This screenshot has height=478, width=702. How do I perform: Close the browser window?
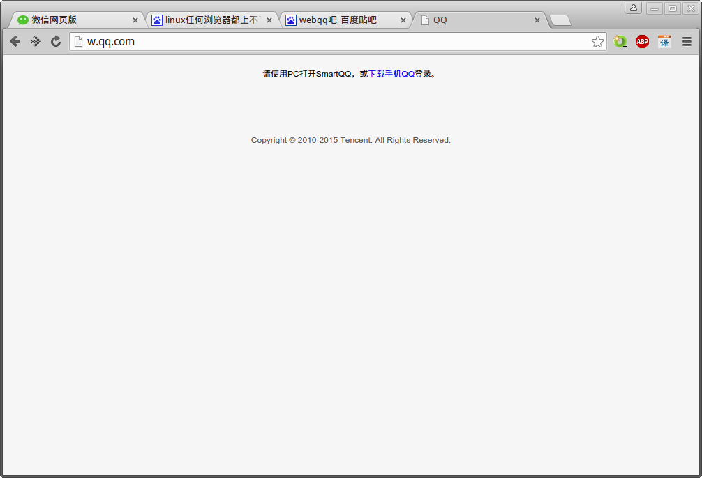click(691, 8)
